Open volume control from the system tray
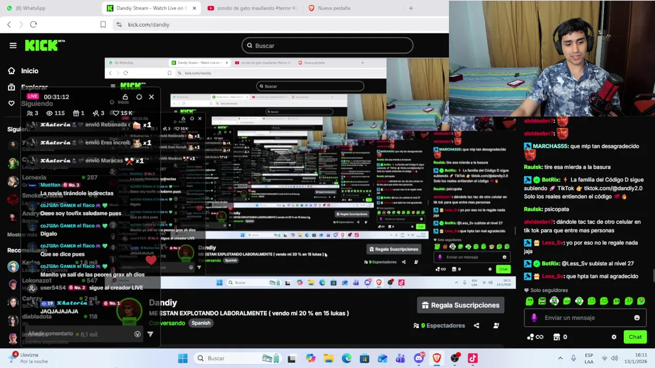Screen dimensions: 655x368 tap(614, 358)
